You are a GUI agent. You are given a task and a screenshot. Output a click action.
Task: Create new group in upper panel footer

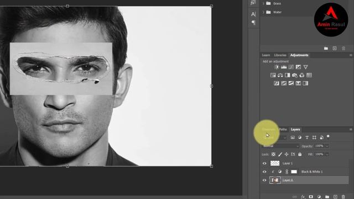[326, 48]
